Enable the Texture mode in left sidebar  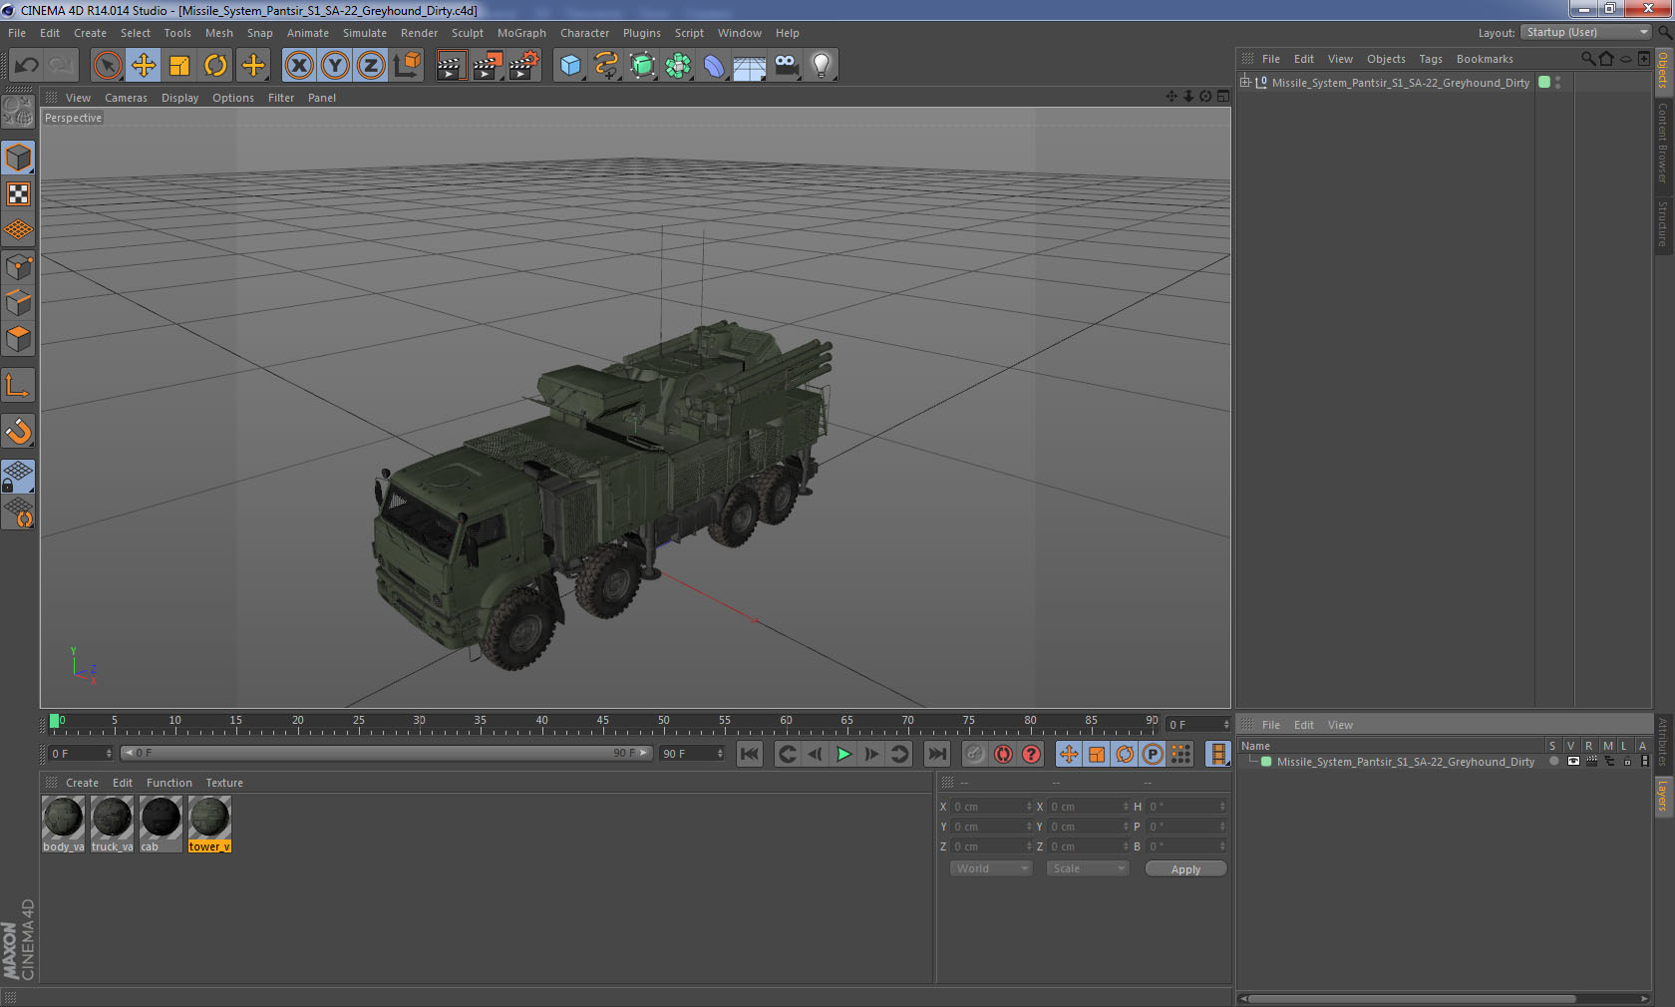[18, 194]
